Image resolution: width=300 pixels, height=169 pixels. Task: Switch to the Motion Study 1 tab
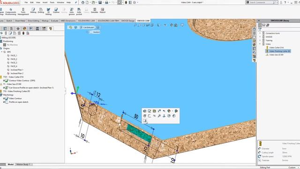tap(23, 164)
